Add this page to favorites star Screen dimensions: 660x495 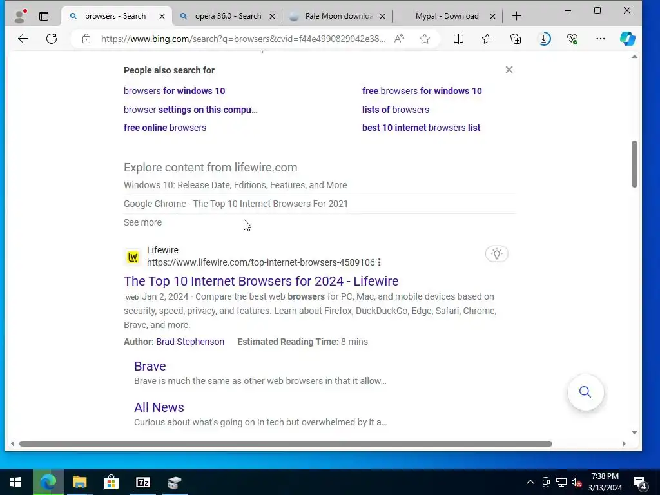425,39
